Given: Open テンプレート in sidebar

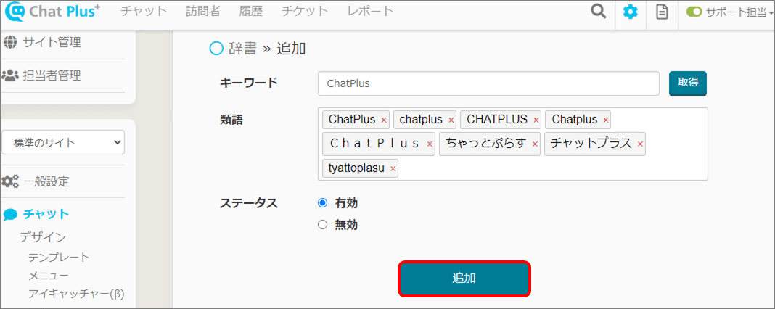Looking at the screenshot, I should (x=59, y=257).
